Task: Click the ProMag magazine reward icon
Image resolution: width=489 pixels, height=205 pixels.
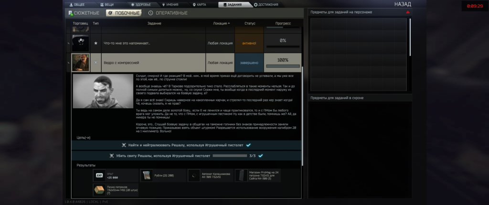Action: pyautogui.click(x=241, y=175)
